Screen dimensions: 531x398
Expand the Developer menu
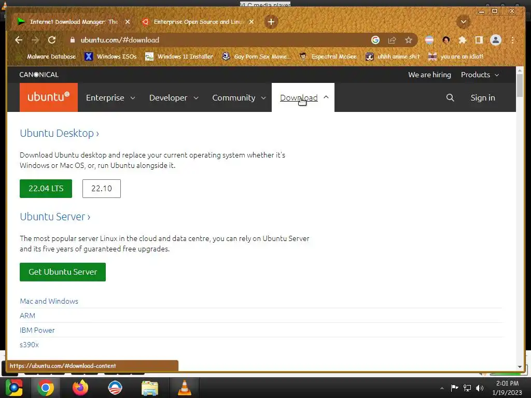(174, 98)
